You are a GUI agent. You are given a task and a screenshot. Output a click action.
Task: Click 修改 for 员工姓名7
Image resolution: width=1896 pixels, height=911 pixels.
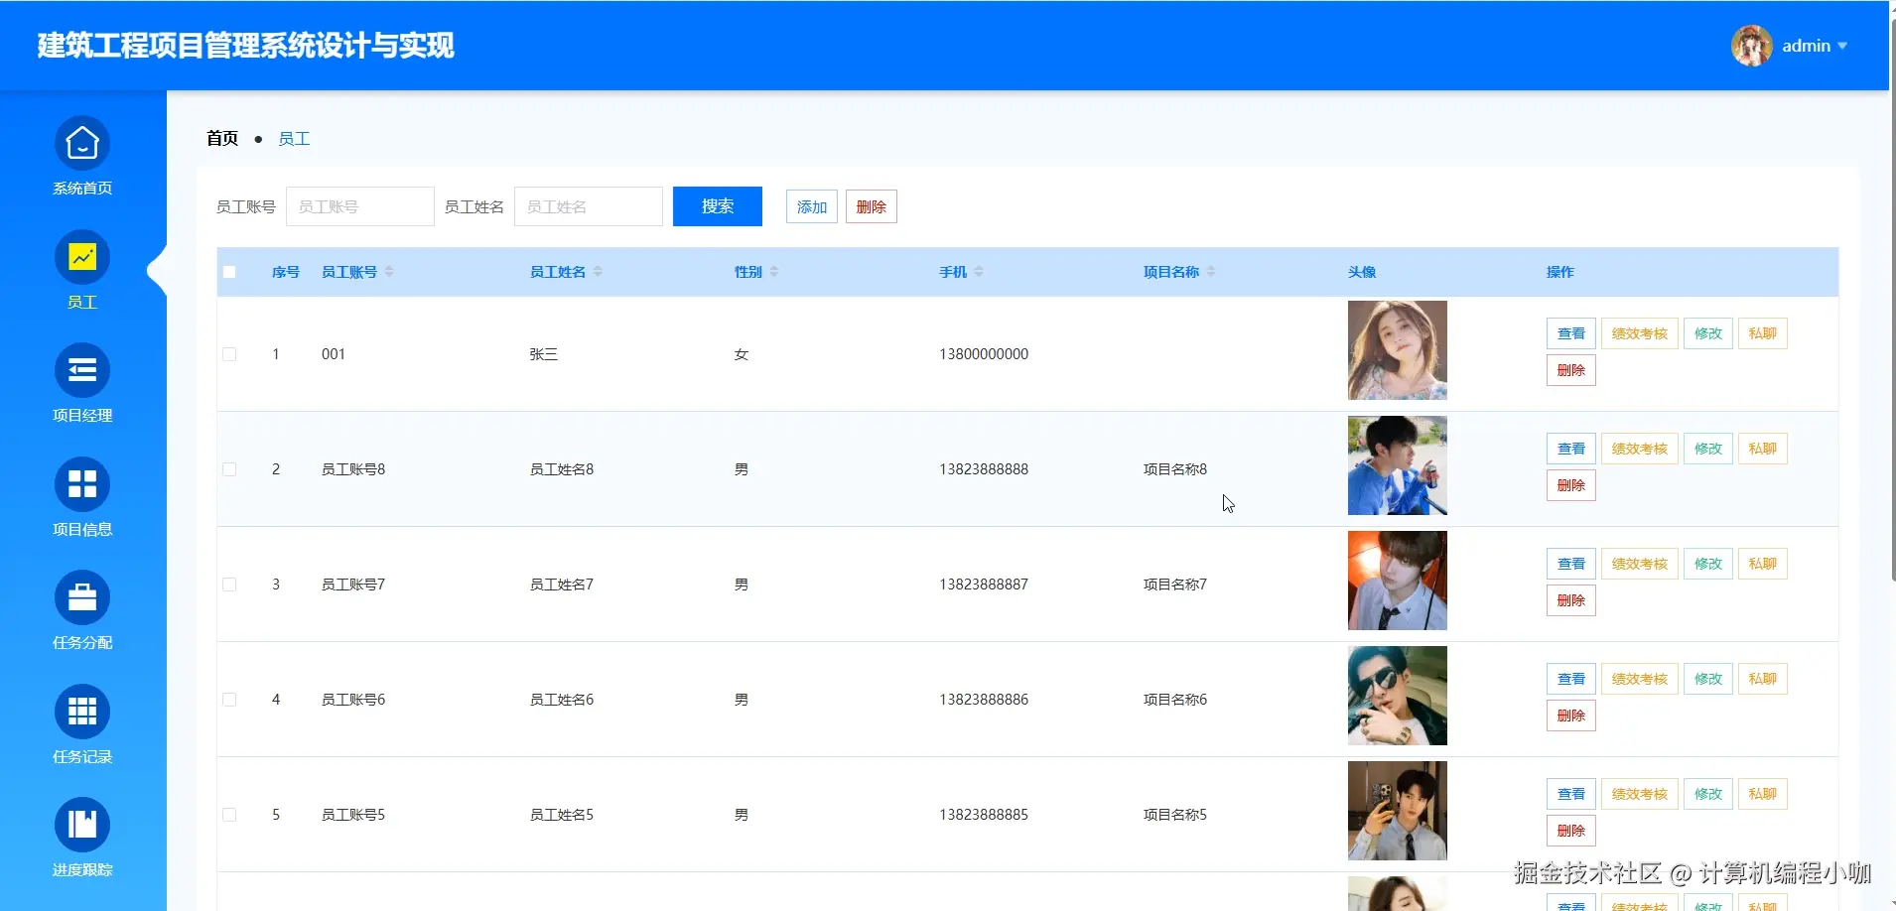(1708, 564)
